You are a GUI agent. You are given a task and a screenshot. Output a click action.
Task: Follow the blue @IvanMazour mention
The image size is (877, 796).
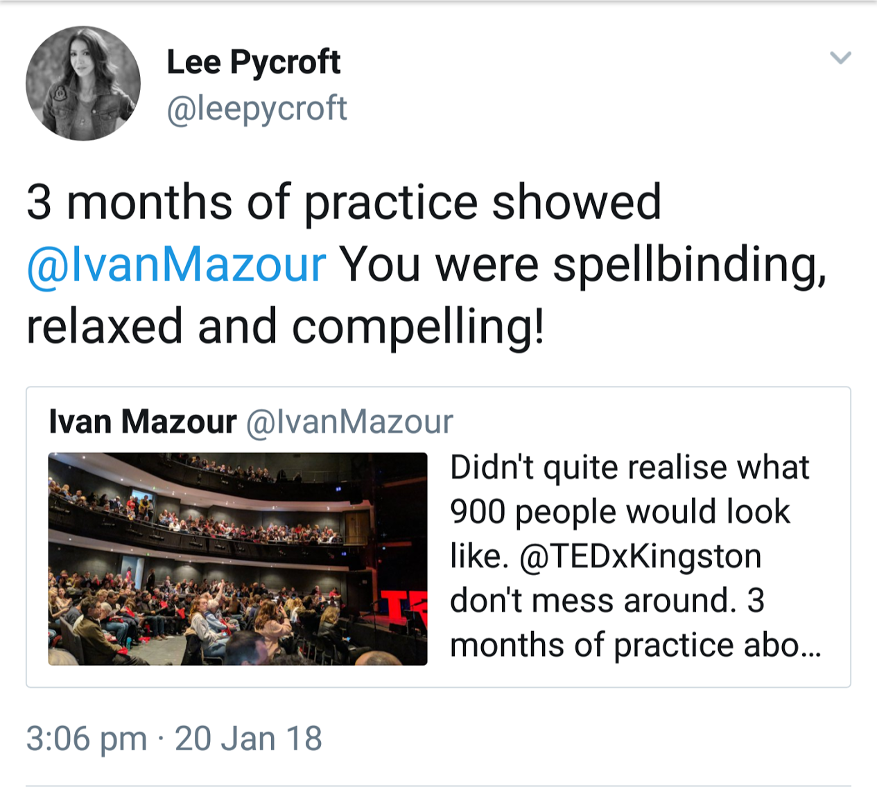click(176, 264)
